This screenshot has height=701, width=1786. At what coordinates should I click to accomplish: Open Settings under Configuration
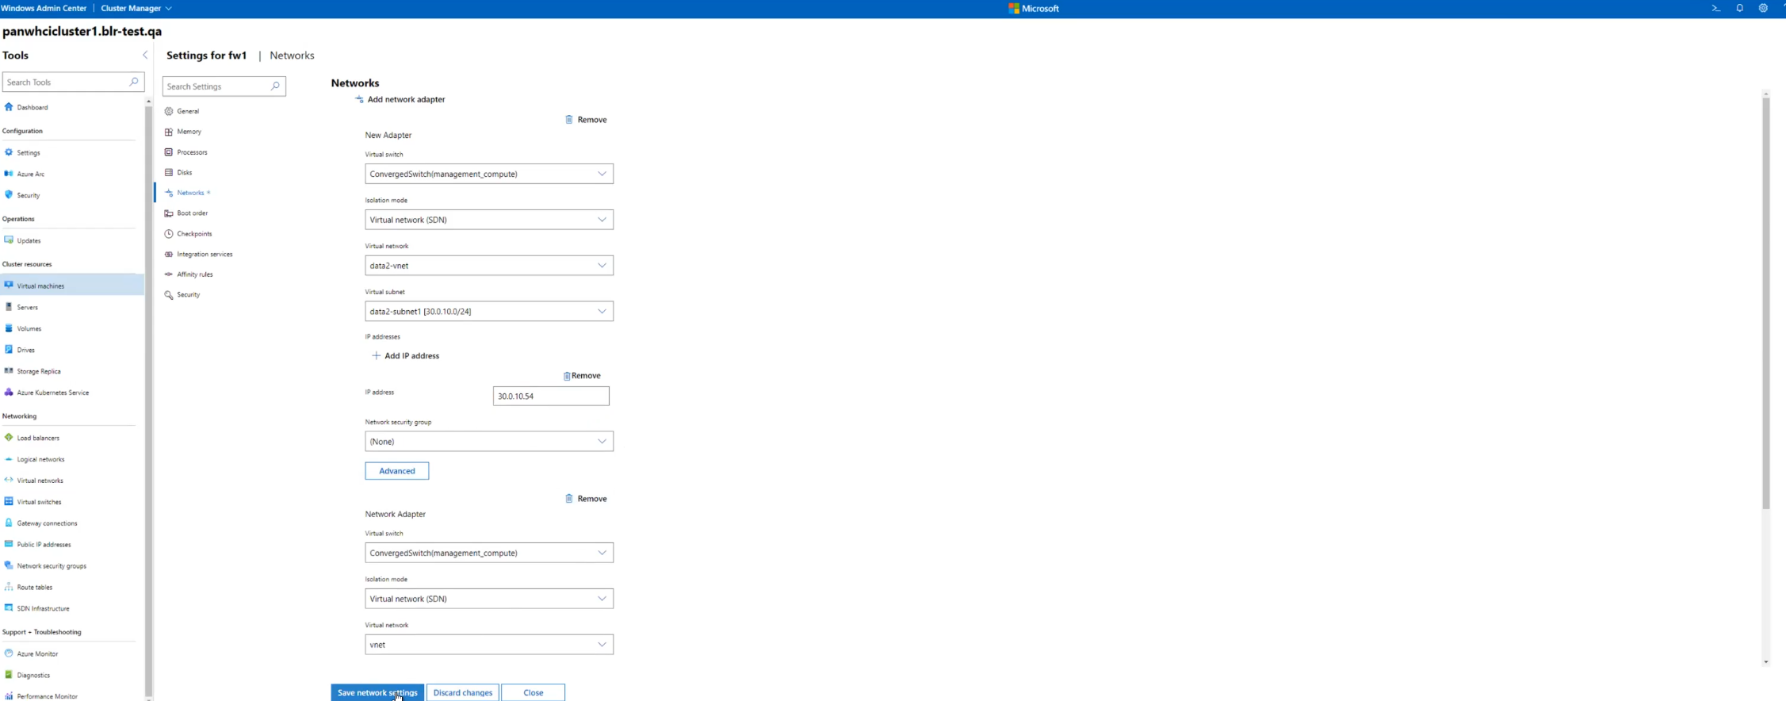[x=29, y=152]
